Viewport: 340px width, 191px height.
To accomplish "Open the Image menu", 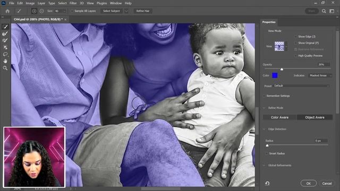I will click(30, 3).
